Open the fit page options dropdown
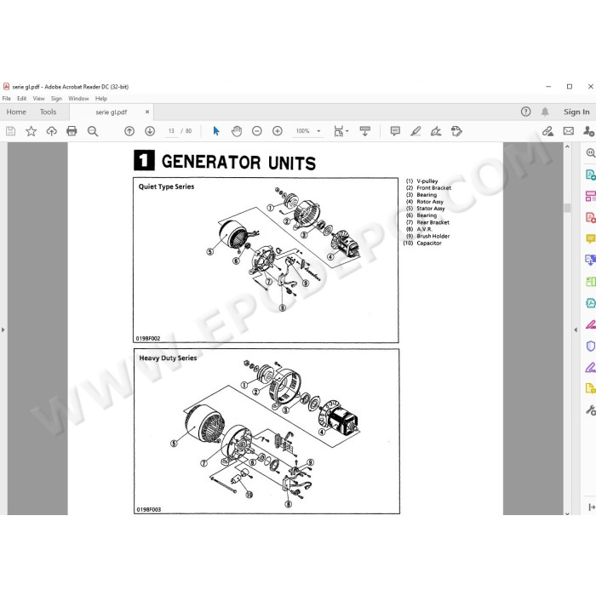 (341, 131)
